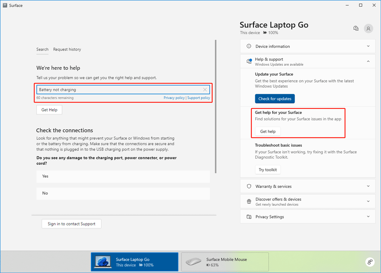Click the Warranty & services shield icon
This screenshot has height=273, width=381.
click(x=249, y=186)
